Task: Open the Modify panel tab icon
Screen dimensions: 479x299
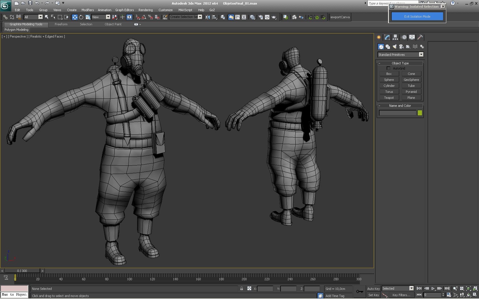Action: coord(387,37)
